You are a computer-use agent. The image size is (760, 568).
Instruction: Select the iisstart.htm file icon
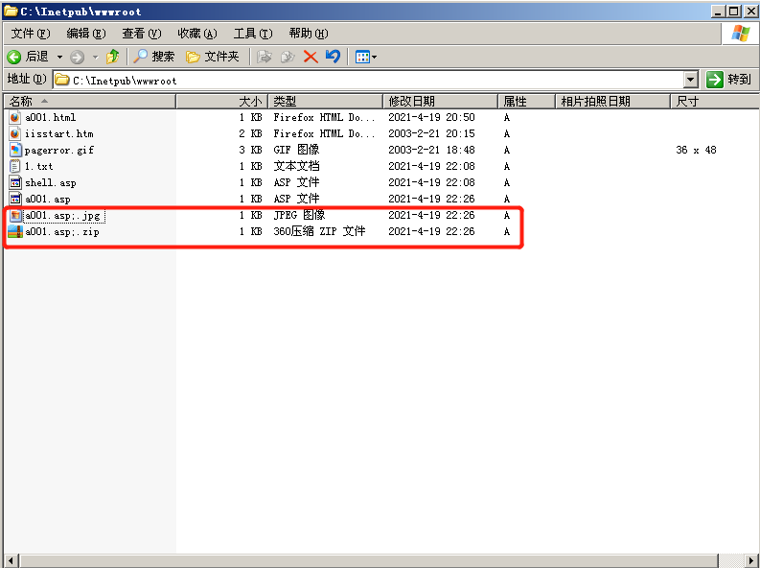[x=15, y=133]
